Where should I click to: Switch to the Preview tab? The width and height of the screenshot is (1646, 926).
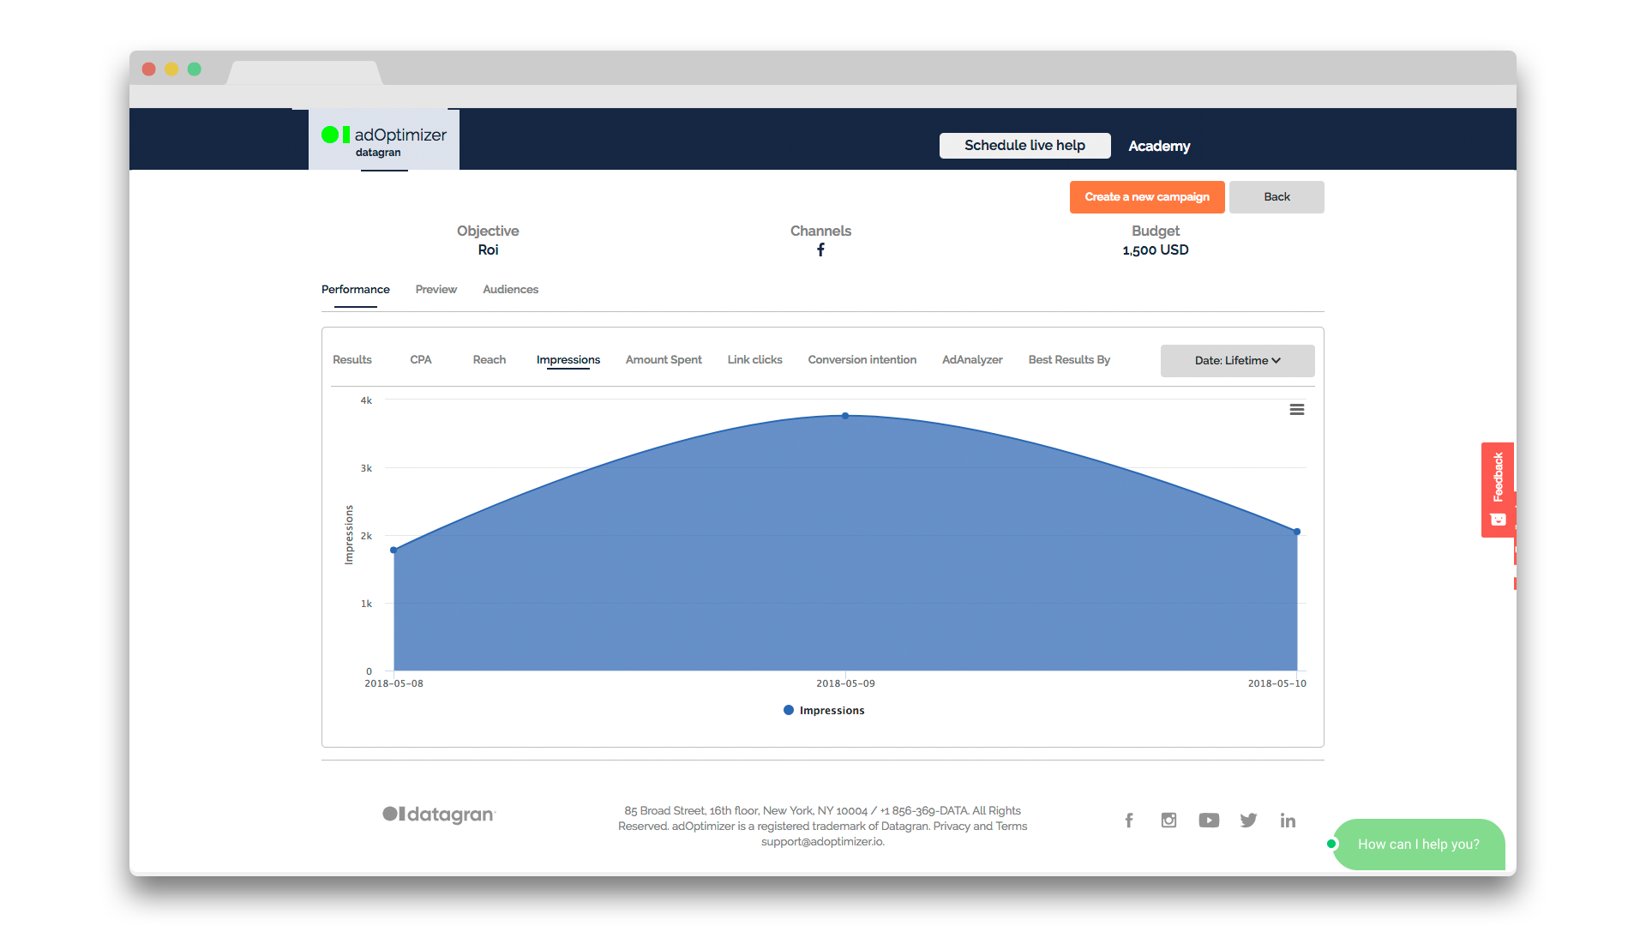point(436,290)
